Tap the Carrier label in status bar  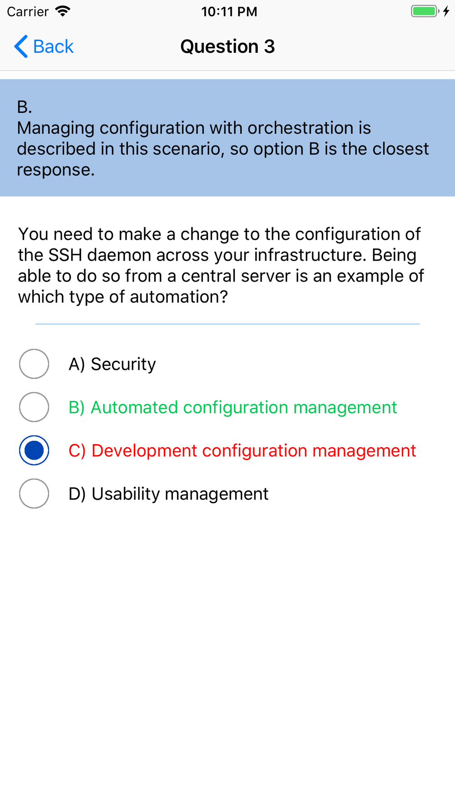(x=28, y=11)
